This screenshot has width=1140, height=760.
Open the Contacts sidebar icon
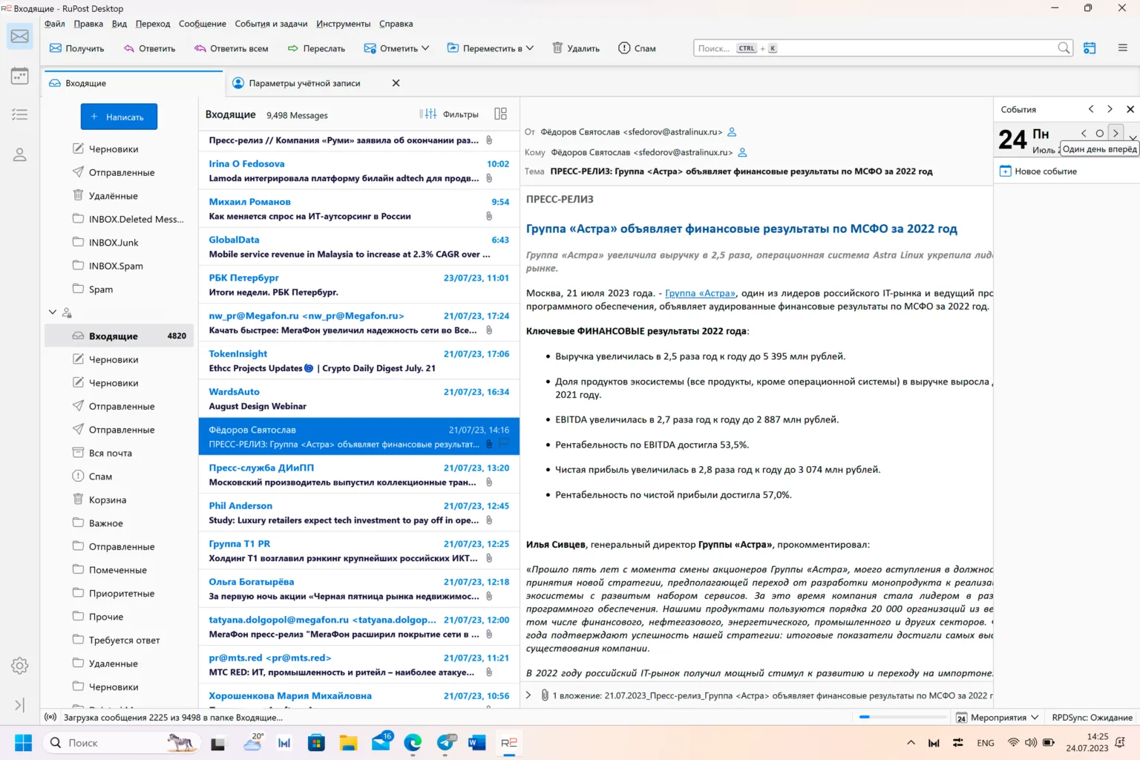tap(20, 154)
